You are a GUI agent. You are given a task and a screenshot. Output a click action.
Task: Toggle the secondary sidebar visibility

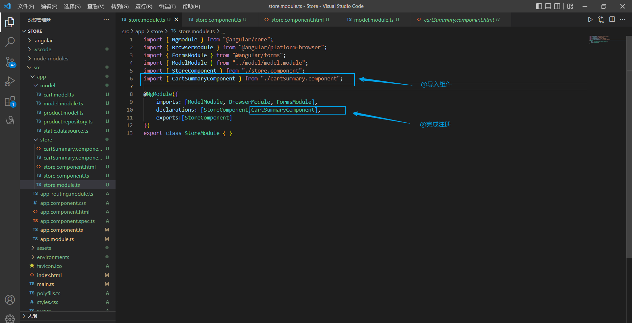click(557, 6)
